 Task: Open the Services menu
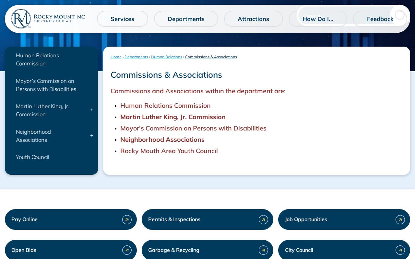(123, 19)
